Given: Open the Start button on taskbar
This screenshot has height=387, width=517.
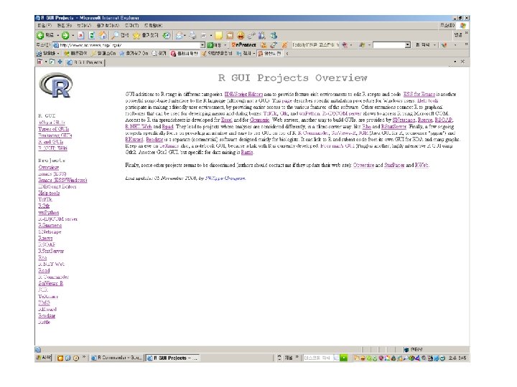Looking at the screenshot, I should tap(44, 358).
